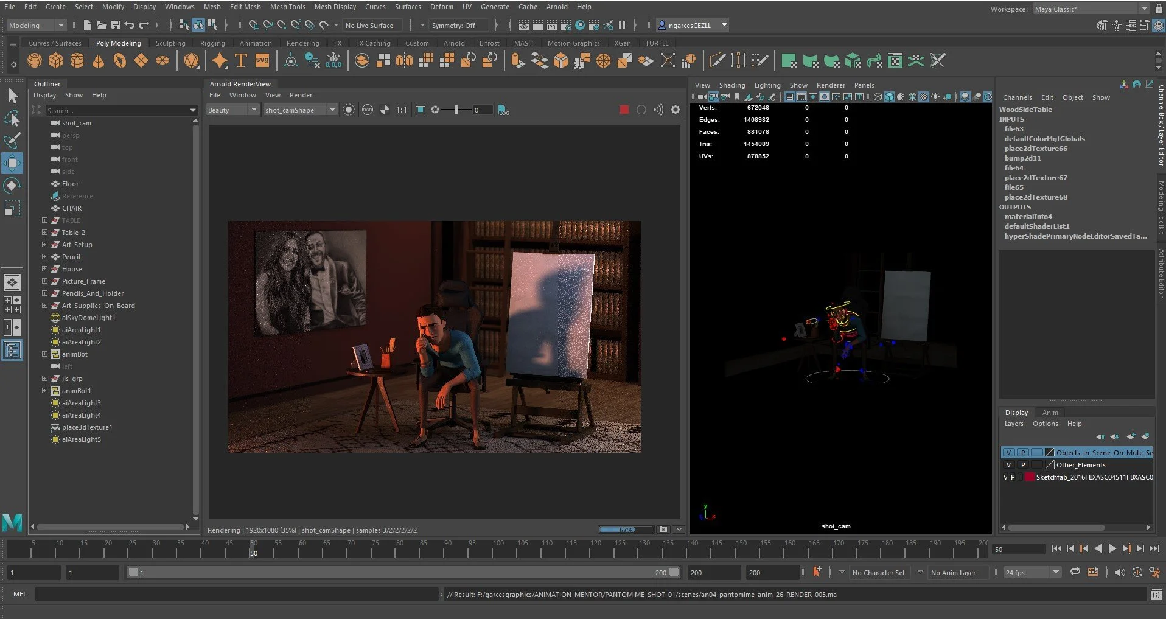Switch to the Rigging shelf tab

pyautogui.click(x=212, y=43)
